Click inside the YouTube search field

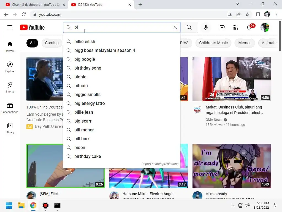[122, 27]
